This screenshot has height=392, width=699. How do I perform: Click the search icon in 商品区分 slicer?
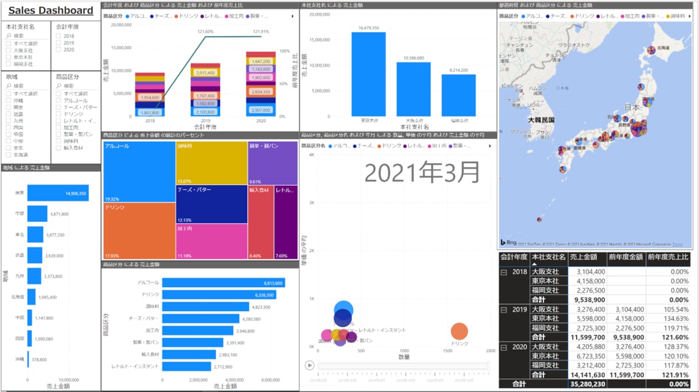(58, 85)
